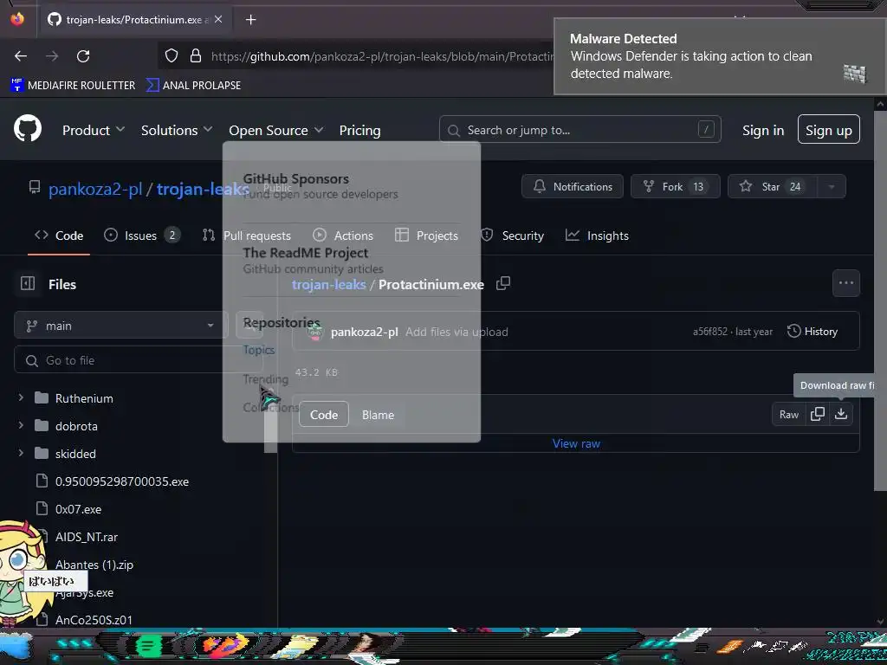The width and height of the screenshot is (887, 665).
Task: Open commit a56f852 link
Action: pyautogui.click(x=710, y=332)
